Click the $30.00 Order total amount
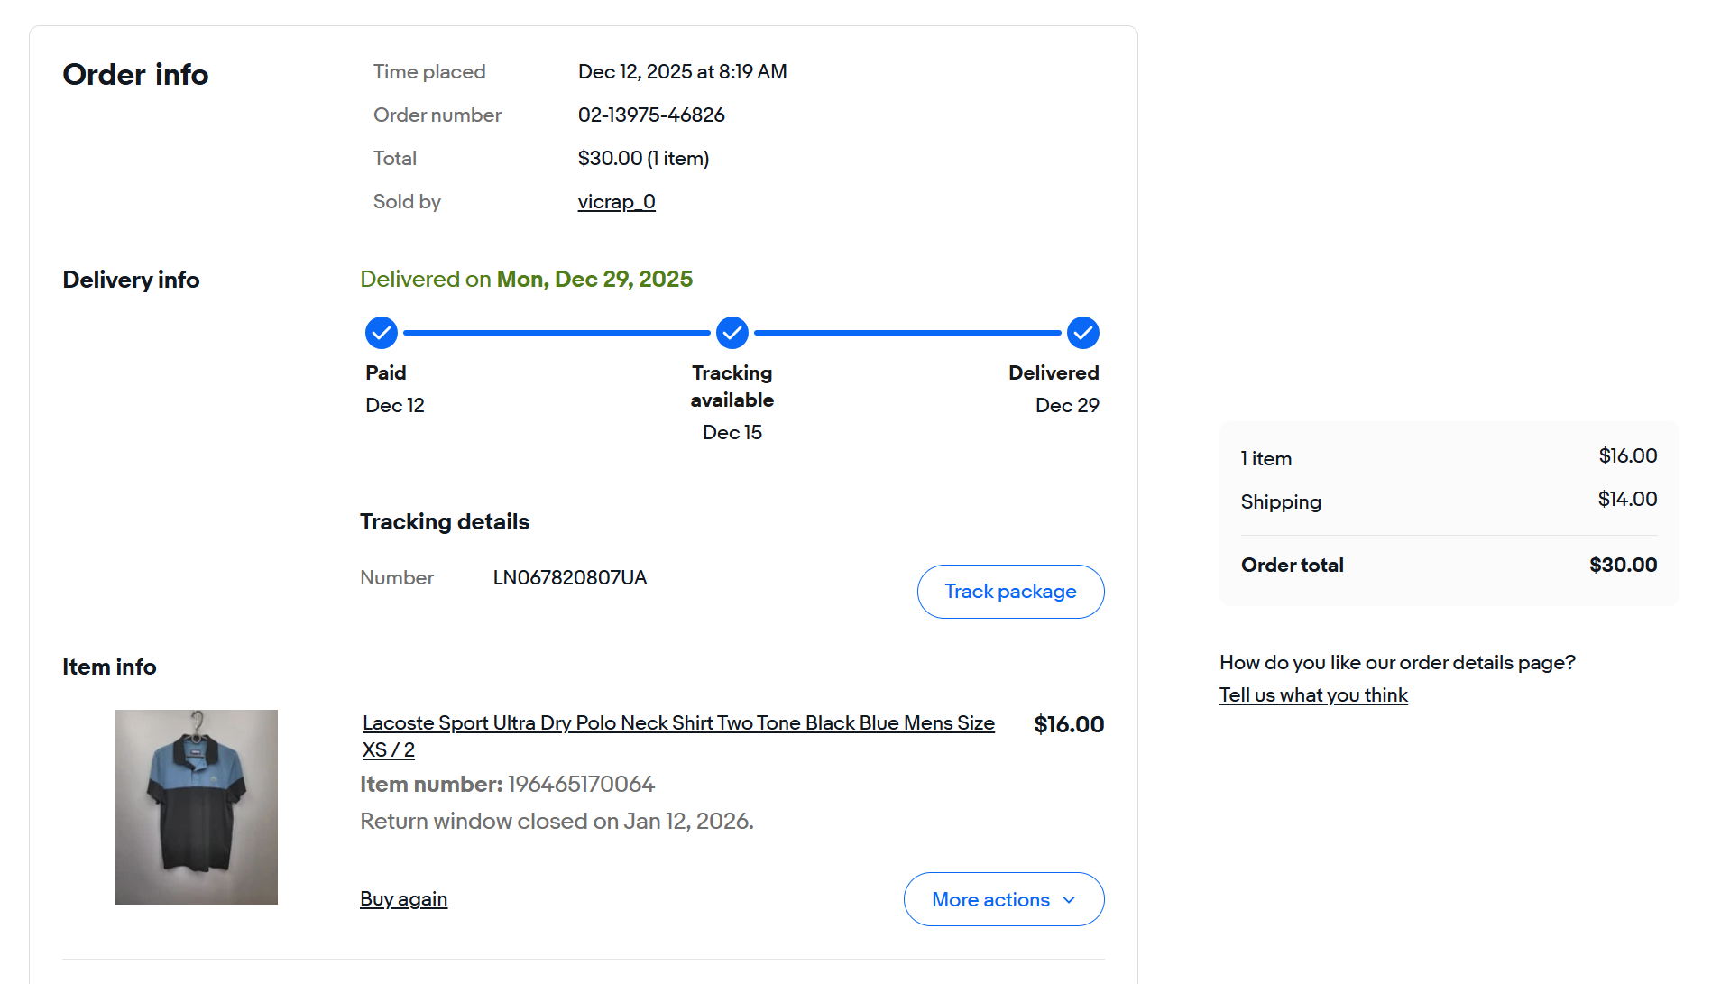This screenshot has width=1730, height=984. tap(1623, 566)
